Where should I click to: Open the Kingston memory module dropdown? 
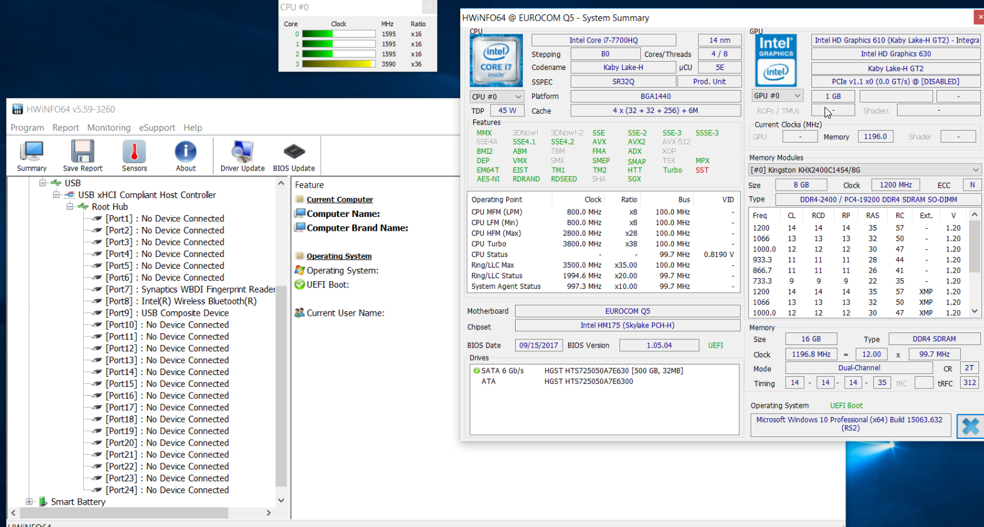865,170
